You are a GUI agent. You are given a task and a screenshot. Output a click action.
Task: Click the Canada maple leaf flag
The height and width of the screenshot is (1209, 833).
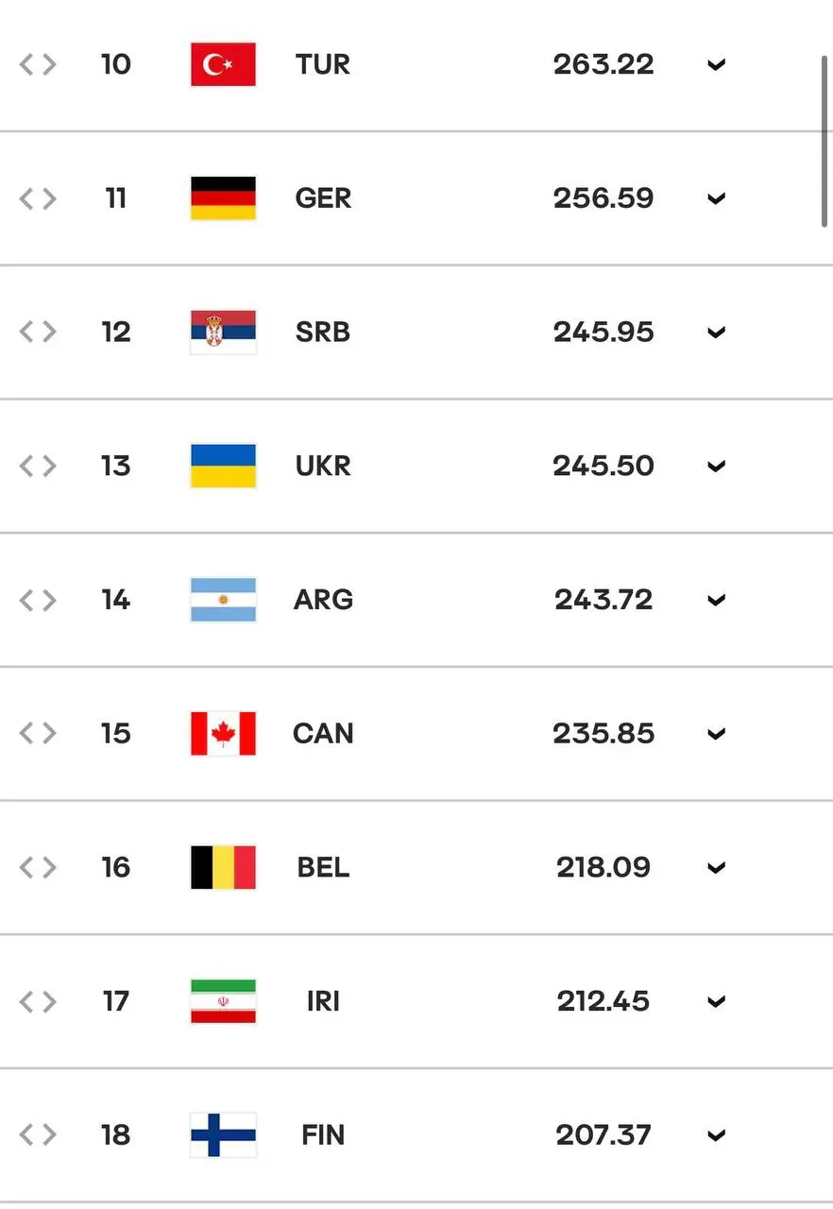223,734
